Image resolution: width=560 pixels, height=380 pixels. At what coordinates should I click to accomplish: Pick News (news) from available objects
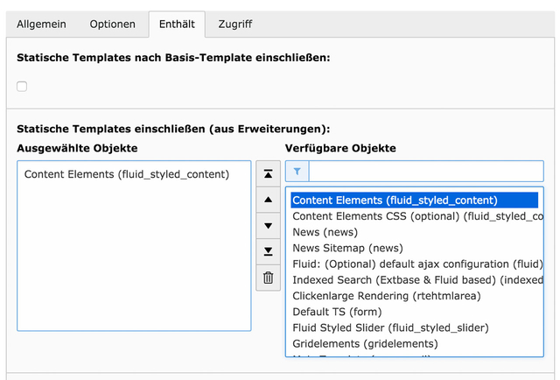pos(325,232)
